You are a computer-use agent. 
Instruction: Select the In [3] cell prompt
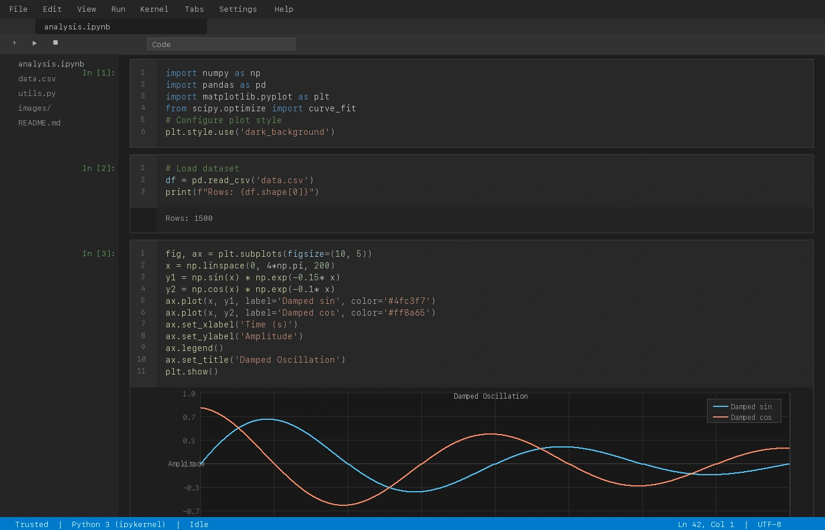[98, 253]
